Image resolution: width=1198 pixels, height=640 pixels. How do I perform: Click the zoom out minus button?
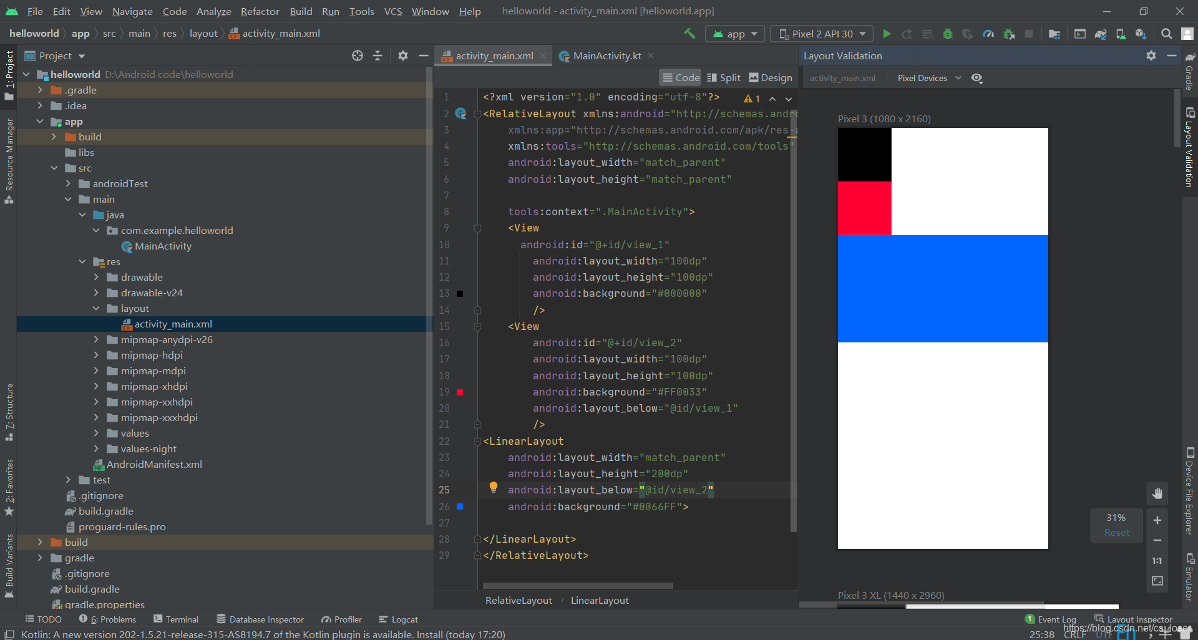(1157, 540)
